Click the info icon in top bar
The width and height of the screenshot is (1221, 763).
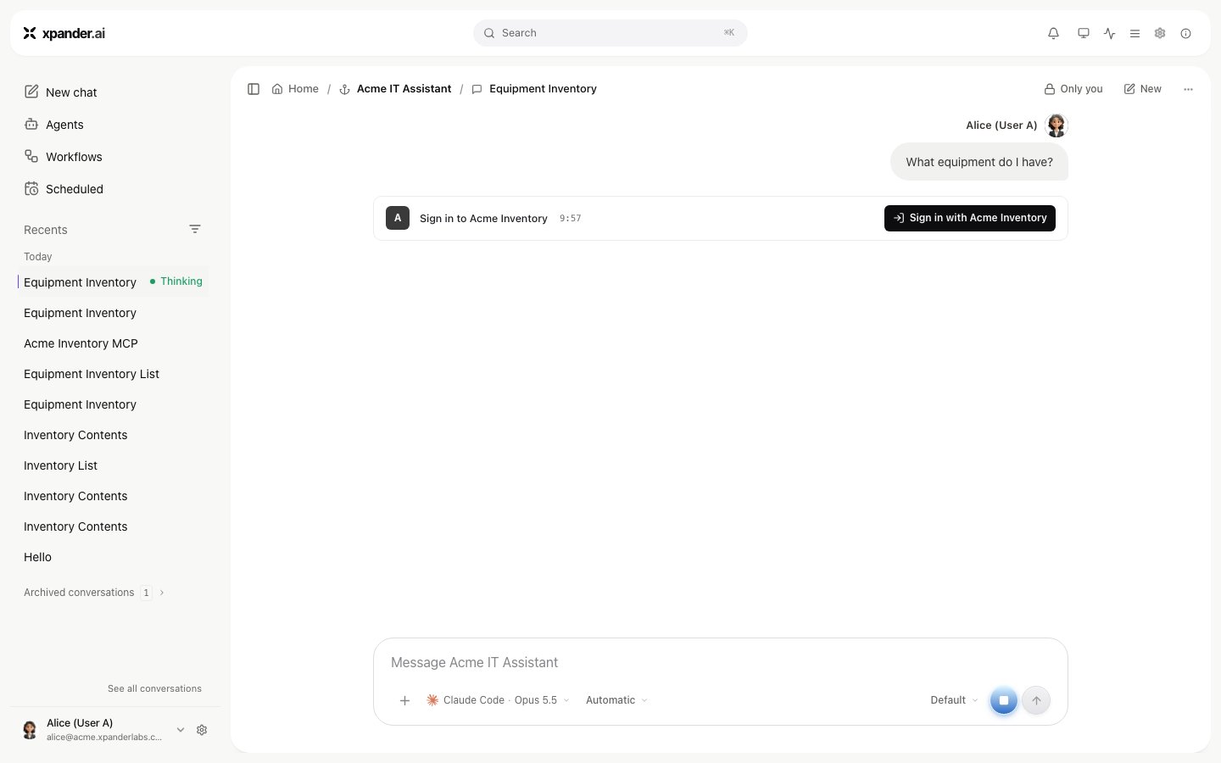pos(1185,33)
